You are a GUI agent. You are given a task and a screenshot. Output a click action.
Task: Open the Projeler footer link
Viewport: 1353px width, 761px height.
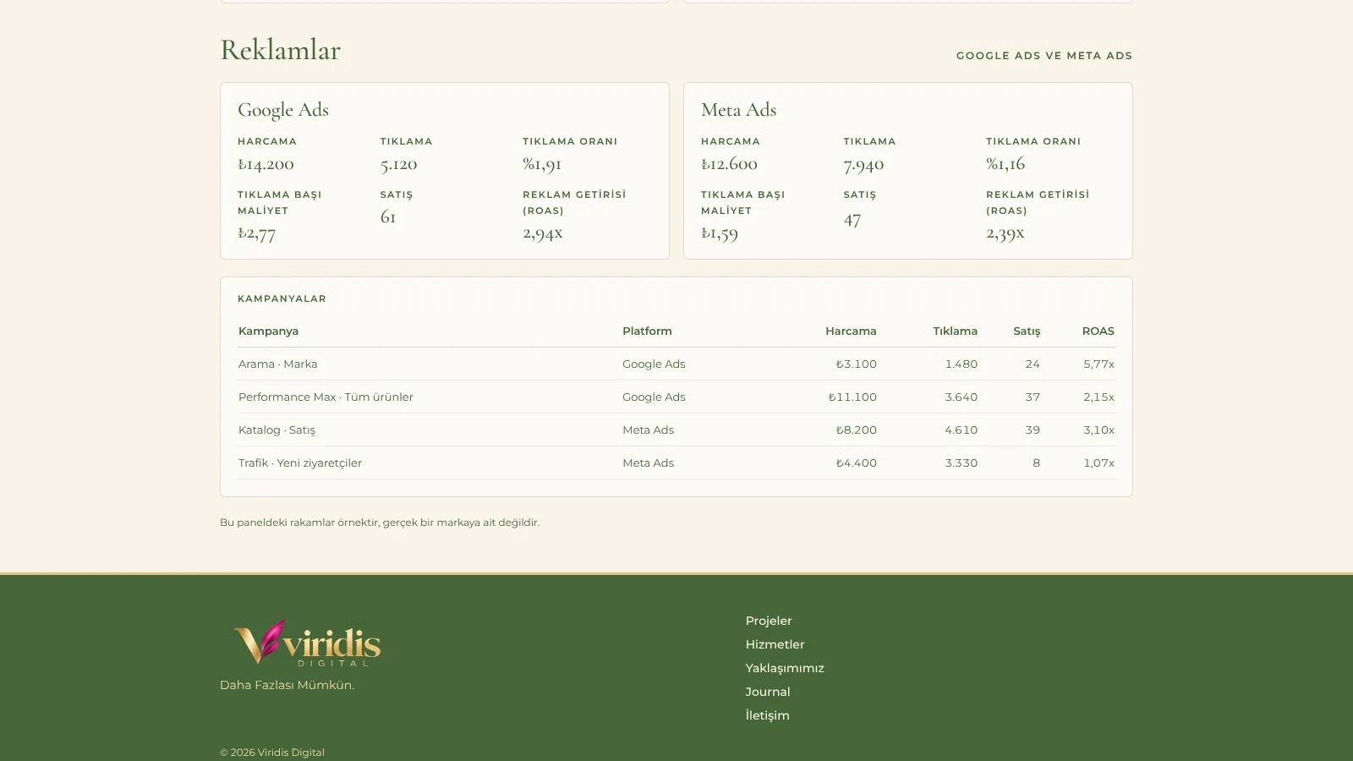point(769,621)
